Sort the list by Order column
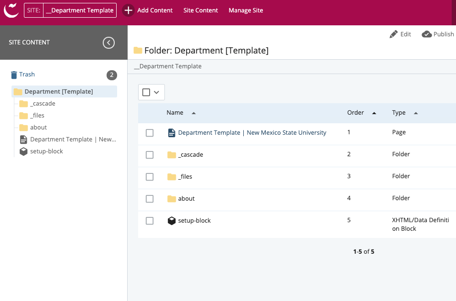The height and width of the screenshot is (301, 456). click(x=356, y=113)
